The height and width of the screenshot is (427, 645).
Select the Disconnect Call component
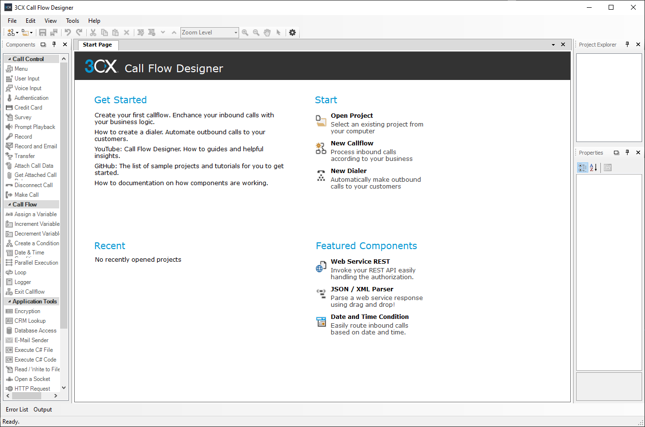[32, 185]
